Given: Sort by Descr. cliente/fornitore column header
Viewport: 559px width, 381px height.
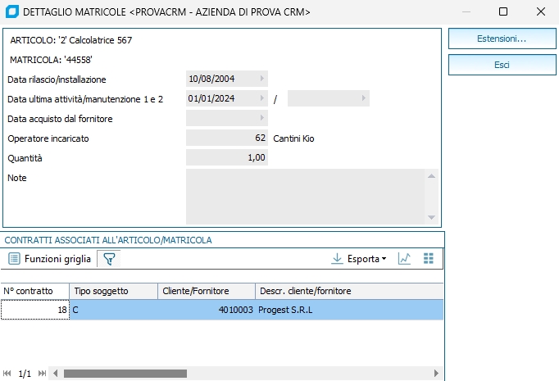Looking at the screenshot, I should (x=349, y=291).
